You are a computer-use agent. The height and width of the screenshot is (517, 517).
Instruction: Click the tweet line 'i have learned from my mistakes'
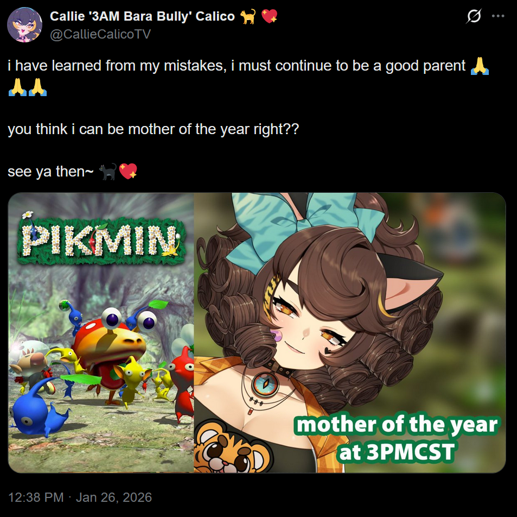(x=117, y=66)
